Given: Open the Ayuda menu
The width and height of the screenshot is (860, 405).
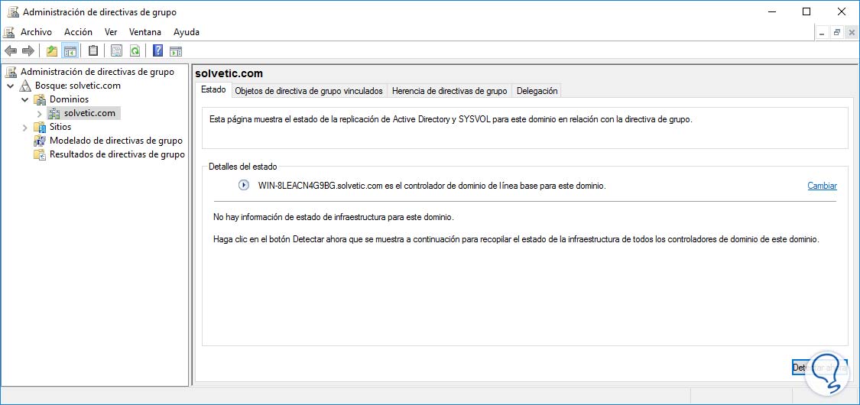Looking at the screenshot, I should 187,32.
